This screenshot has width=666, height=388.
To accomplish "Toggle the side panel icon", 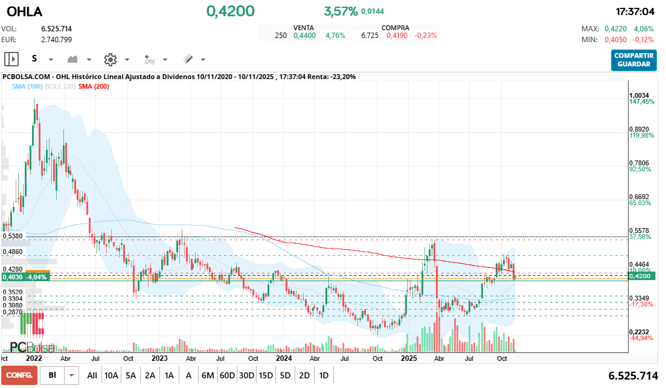I will [11, 59].
